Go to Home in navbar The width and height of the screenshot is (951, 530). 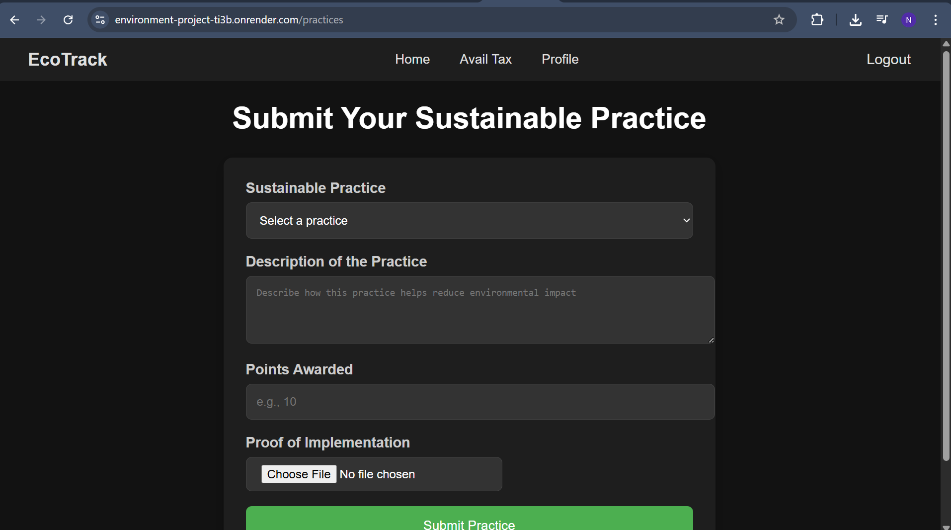point(412,59)
